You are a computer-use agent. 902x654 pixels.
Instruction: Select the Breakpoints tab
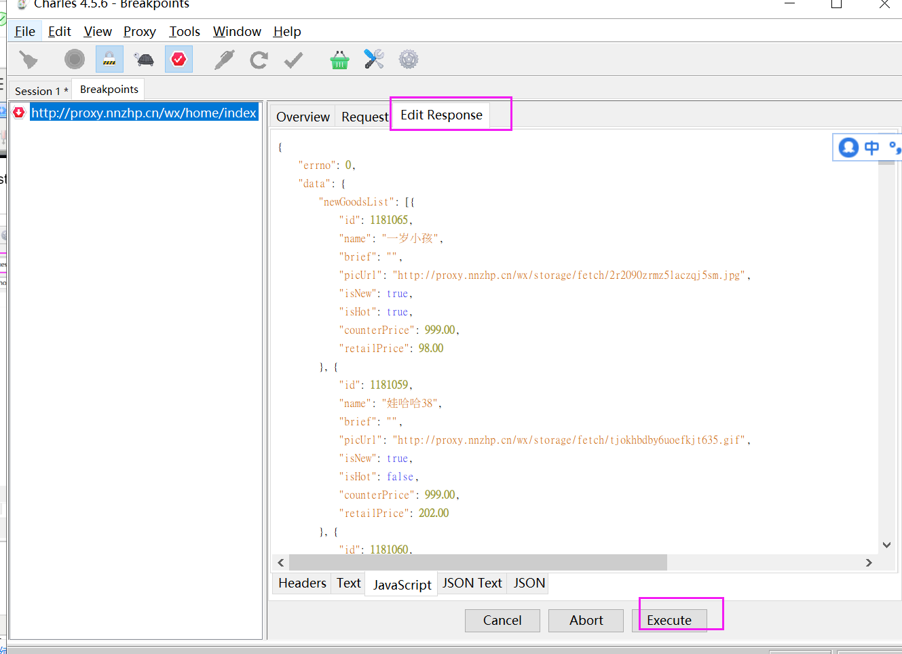(109, 90)
